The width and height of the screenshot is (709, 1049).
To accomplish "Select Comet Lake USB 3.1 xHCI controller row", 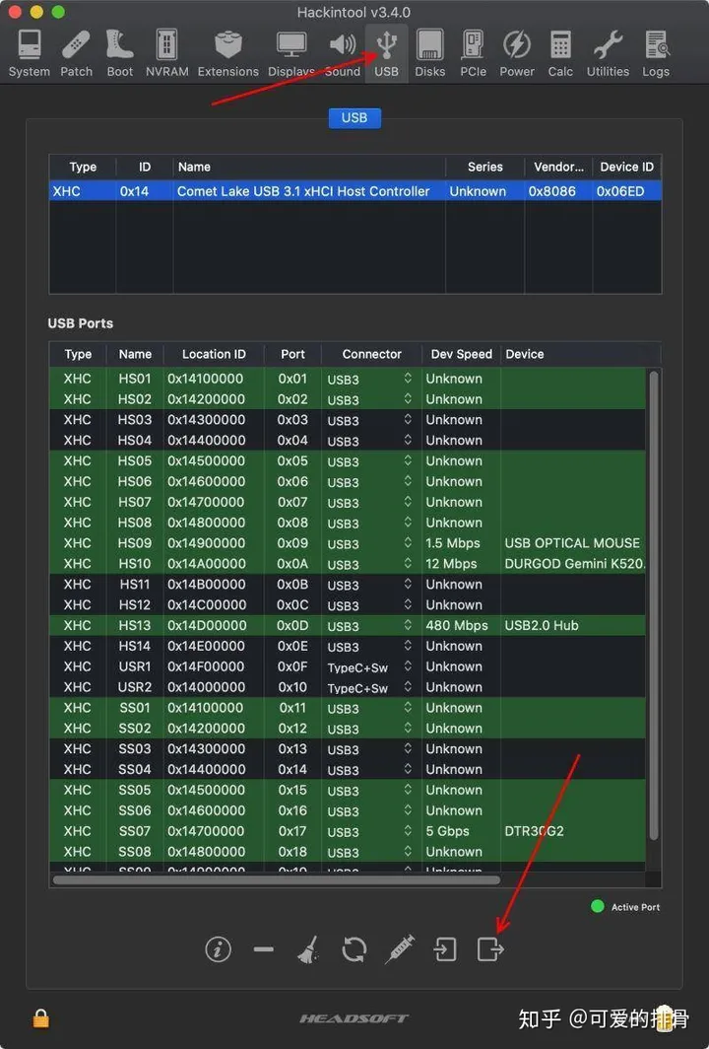I will point(355,191).
